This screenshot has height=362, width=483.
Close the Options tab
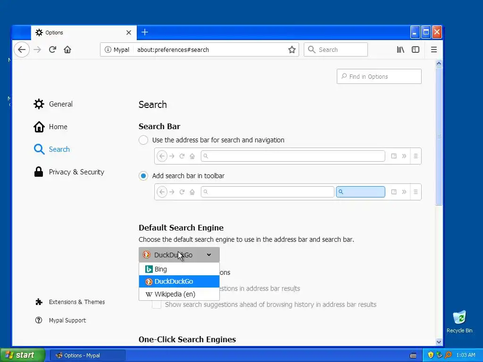pyautogui.click(x=129, y=33)
